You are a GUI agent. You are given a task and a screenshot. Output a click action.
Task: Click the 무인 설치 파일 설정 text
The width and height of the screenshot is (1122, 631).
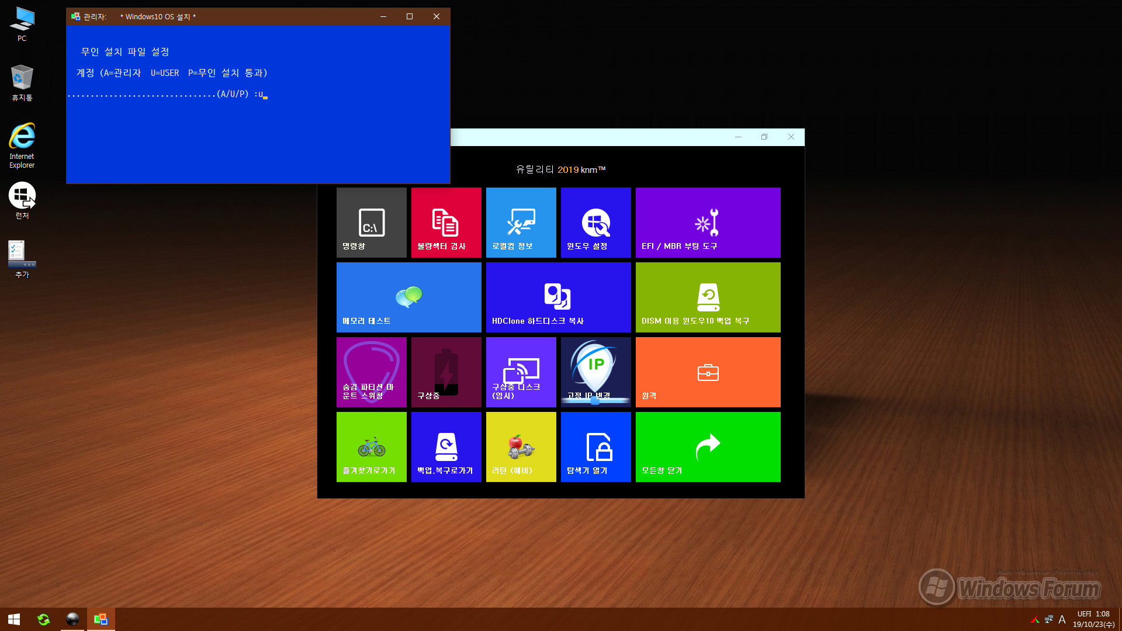[125, 52]
